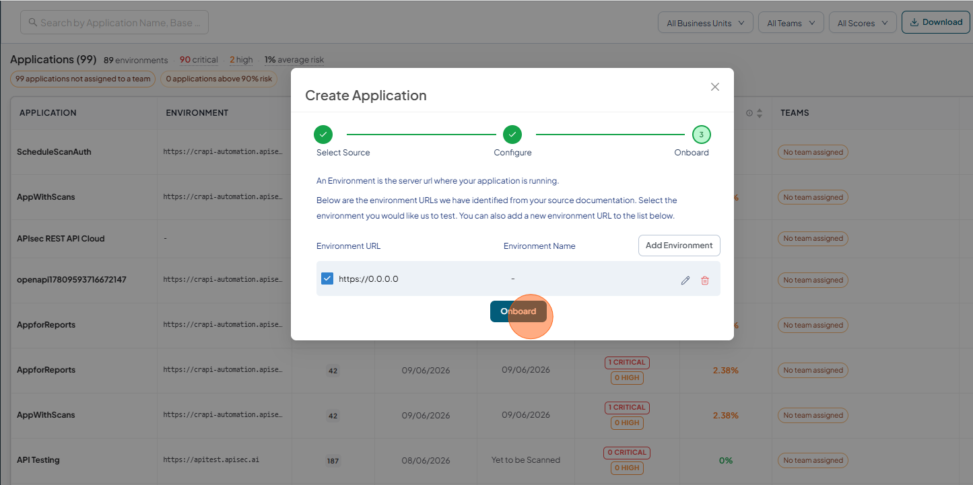Delete the https://0.0.0.0 environment via trash icon
973x485 pixels.
click(x=705, y=281)
